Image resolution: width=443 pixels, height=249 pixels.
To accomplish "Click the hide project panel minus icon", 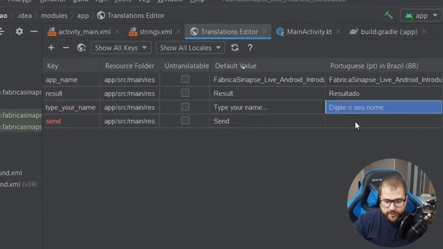I will [34, 31].
